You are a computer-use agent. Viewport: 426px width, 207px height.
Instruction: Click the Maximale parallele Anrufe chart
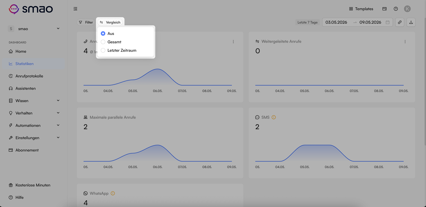(158, 153)
